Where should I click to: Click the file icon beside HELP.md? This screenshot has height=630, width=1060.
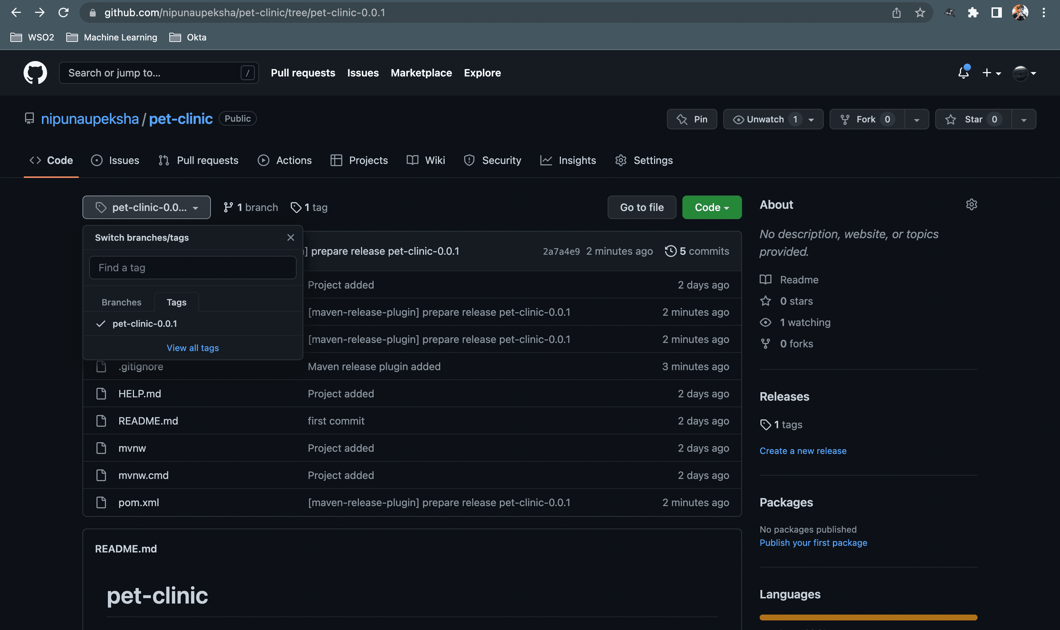tap(101, 394)
